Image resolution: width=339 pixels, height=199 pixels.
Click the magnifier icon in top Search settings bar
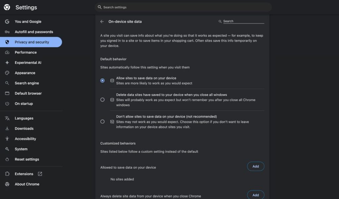point(99,7)
